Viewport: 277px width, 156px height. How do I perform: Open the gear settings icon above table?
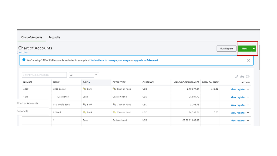click(x=248, y=77)
